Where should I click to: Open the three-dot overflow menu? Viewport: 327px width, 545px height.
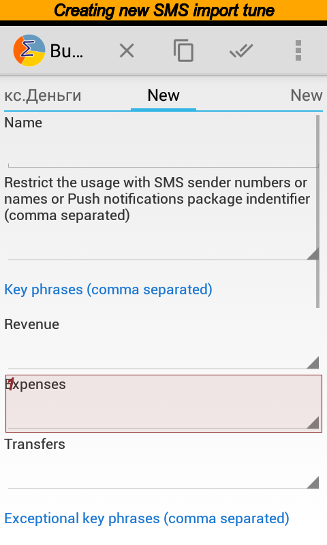[298, 50]
